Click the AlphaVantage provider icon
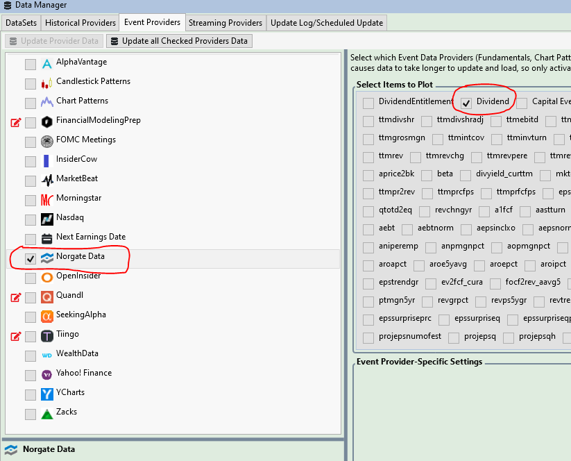Viewport: 571px width, 461px height. point(46,65)
